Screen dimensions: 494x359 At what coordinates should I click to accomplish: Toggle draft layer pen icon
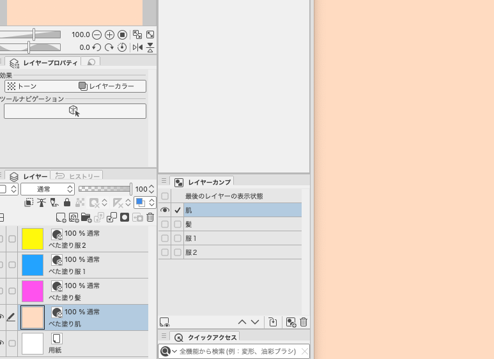point(54,202)
